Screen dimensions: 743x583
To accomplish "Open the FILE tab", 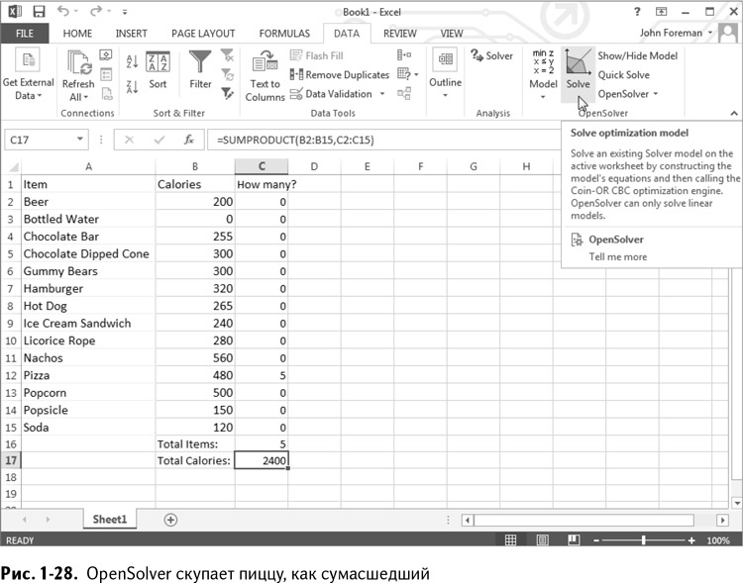I will coord(25,33).
